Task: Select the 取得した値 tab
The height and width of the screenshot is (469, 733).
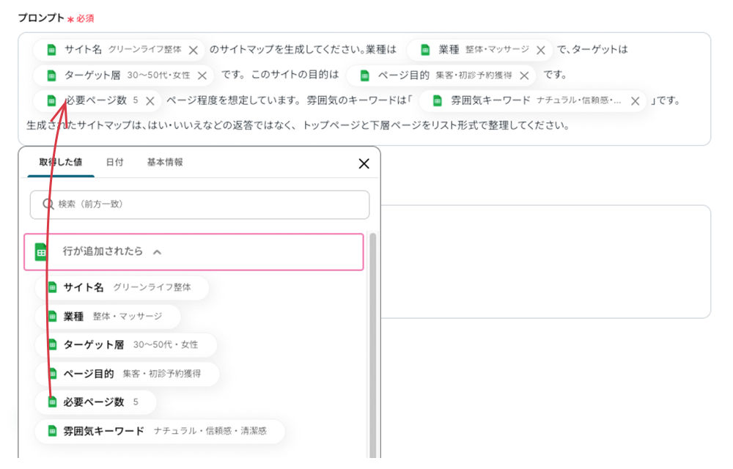Action: (x=61, y=162)
